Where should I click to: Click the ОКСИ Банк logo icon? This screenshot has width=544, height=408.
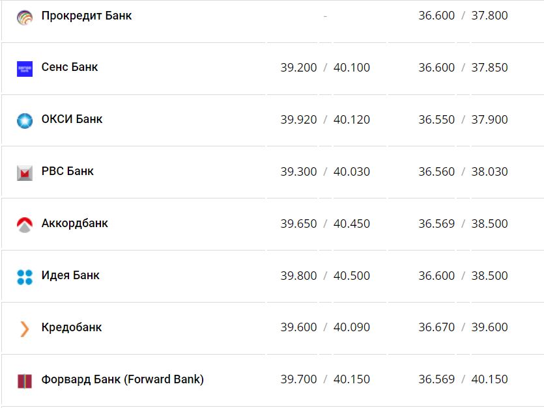click(x=25, y=120)
